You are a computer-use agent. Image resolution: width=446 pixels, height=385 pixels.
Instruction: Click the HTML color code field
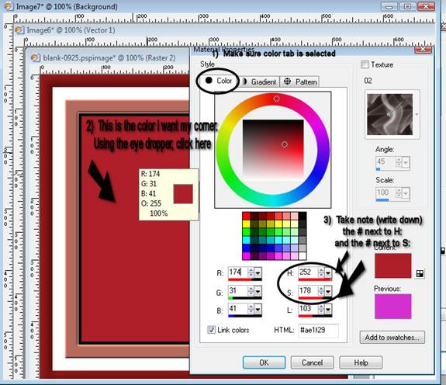pyautogui.click(x=318, y=330)
